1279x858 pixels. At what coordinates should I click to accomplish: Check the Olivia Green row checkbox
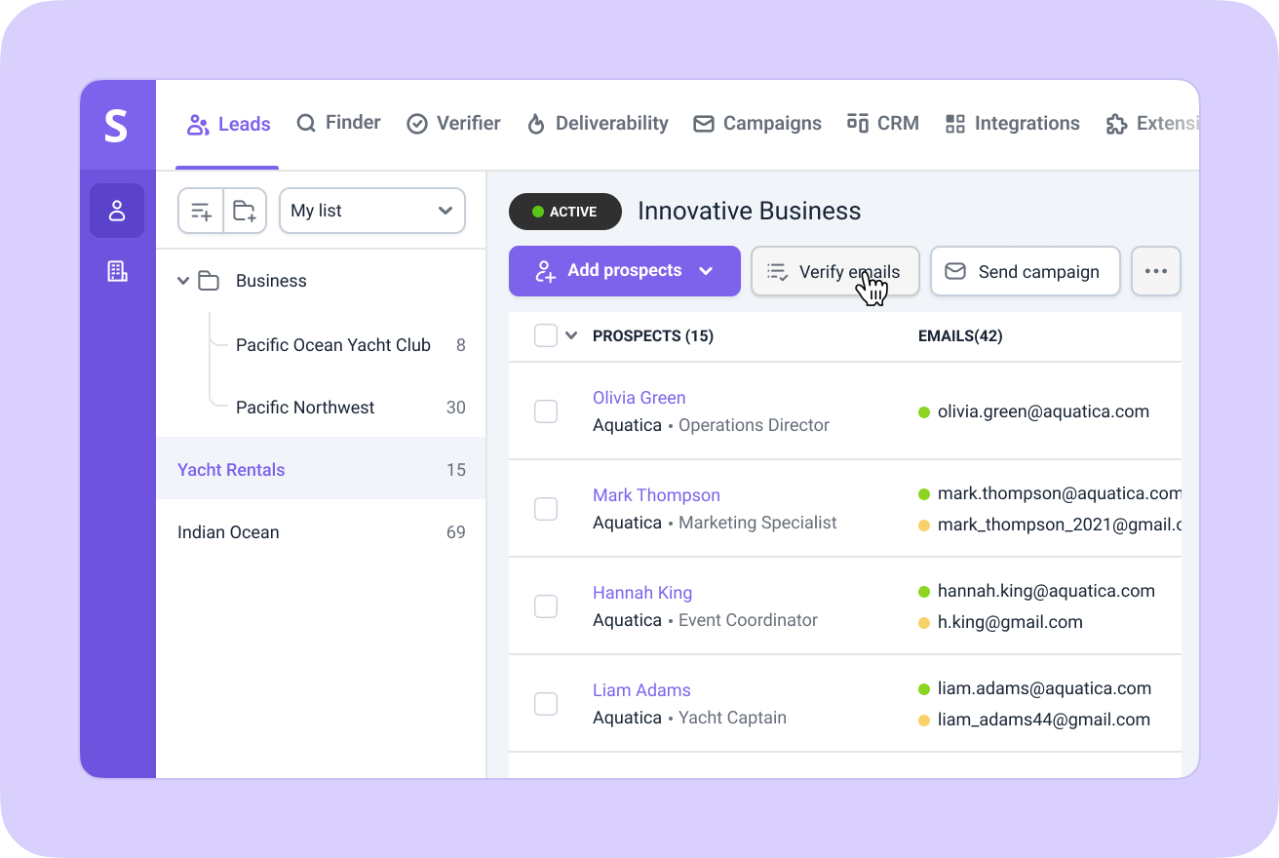coord(546,411)
